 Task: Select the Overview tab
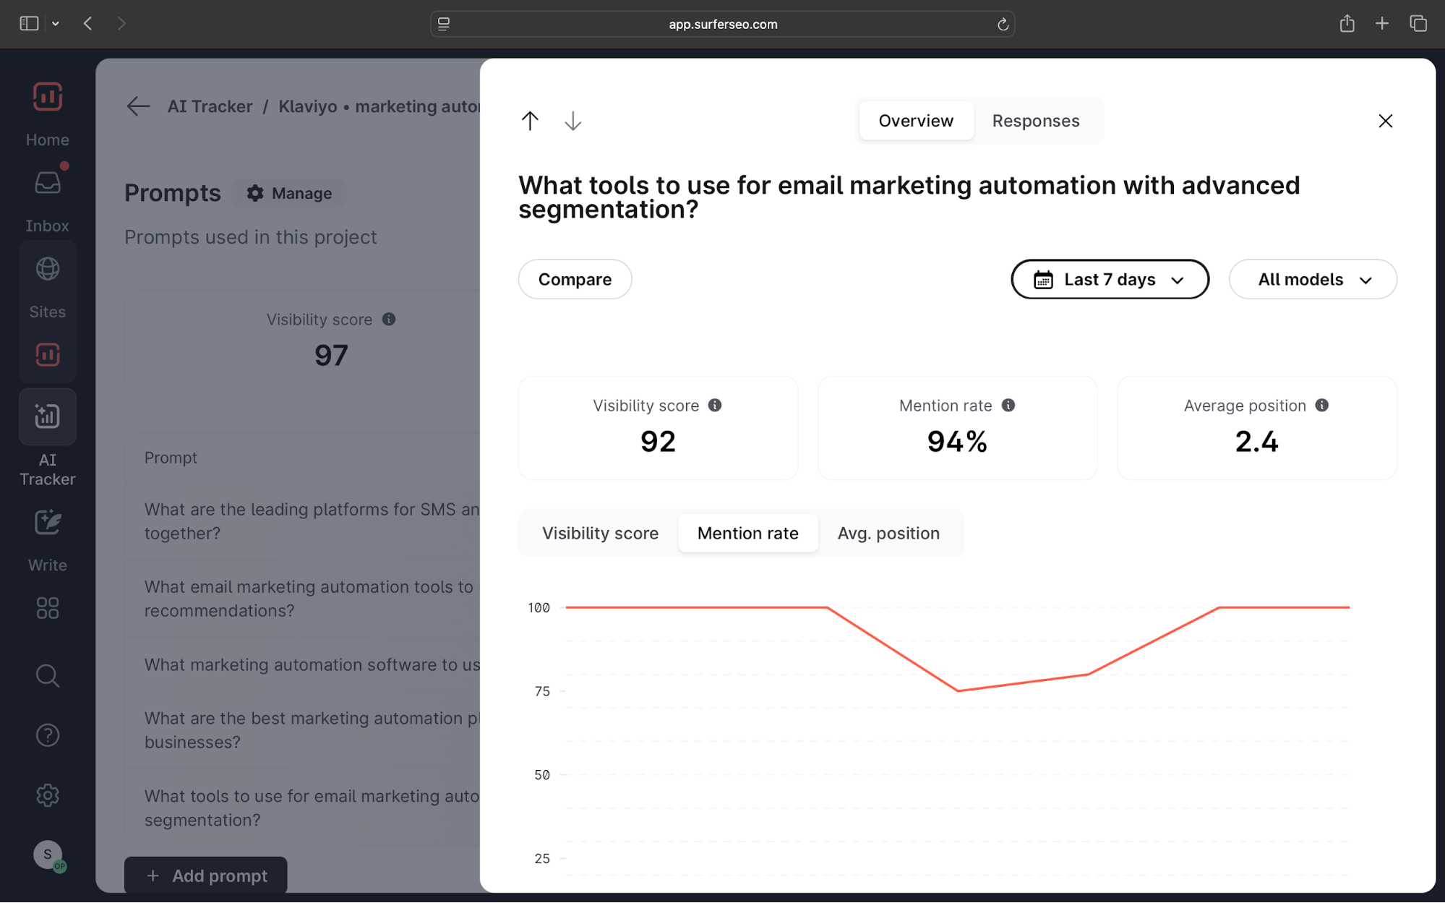coord(916,121)
